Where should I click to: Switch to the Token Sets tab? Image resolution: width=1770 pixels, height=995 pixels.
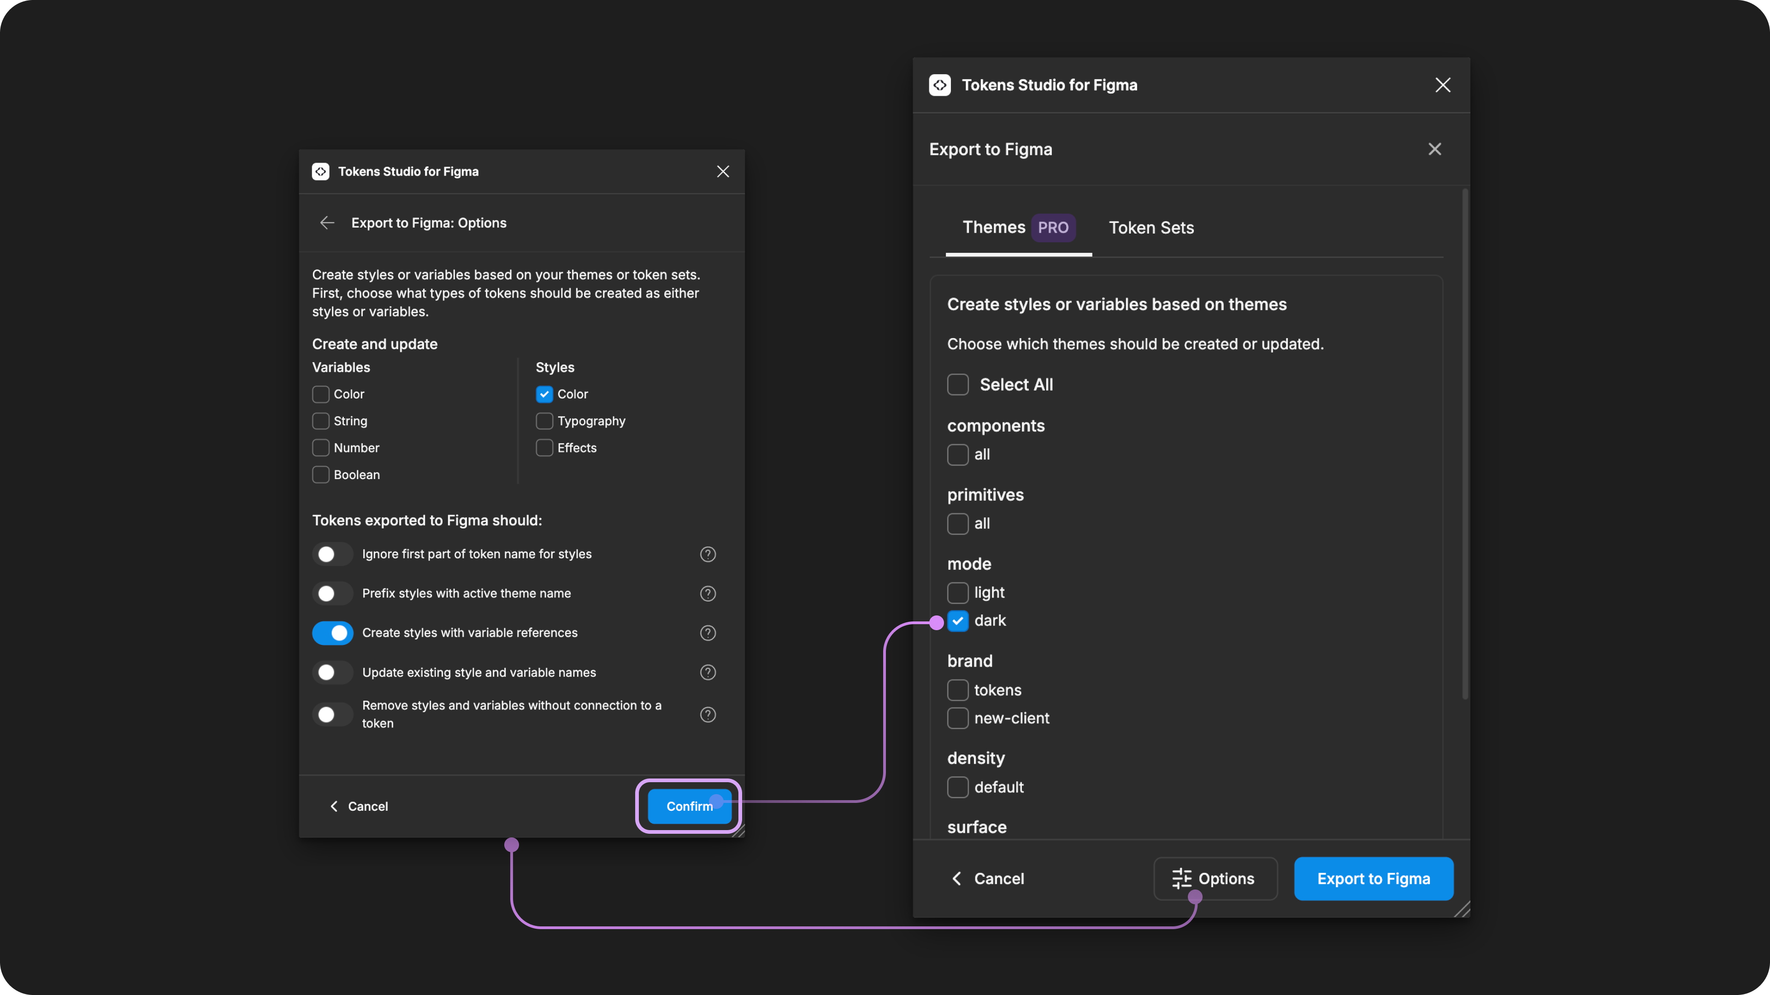(1151, 228)
